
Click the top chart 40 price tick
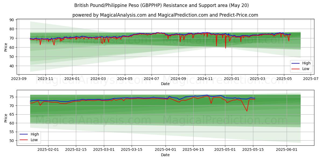point(12,66)
